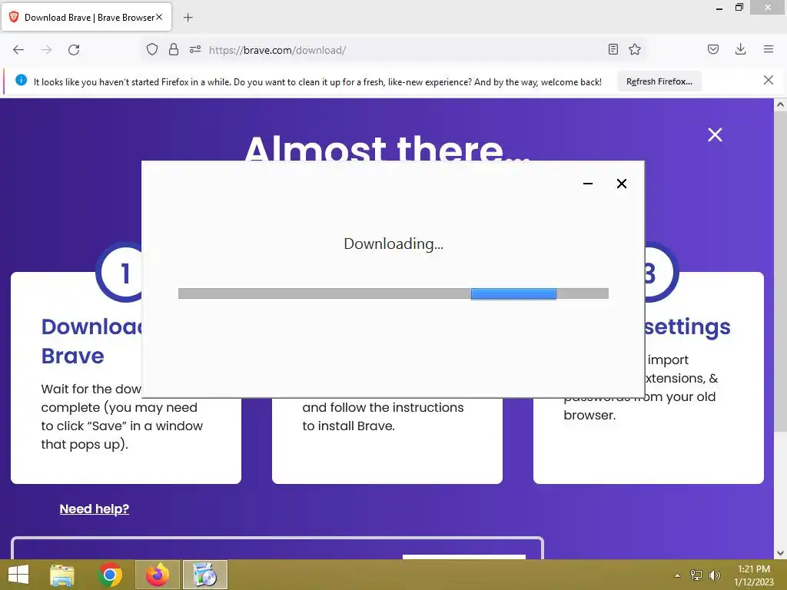
Task: Close the Downloading installer dialog
Action: (621, 184)
